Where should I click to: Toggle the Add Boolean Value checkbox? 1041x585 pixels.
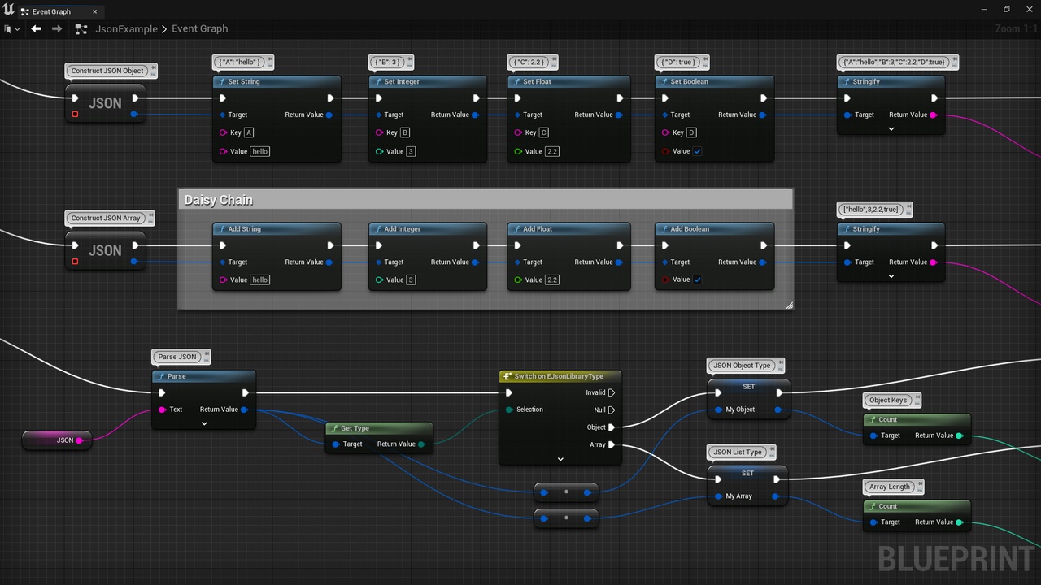(x=698, y=279)
